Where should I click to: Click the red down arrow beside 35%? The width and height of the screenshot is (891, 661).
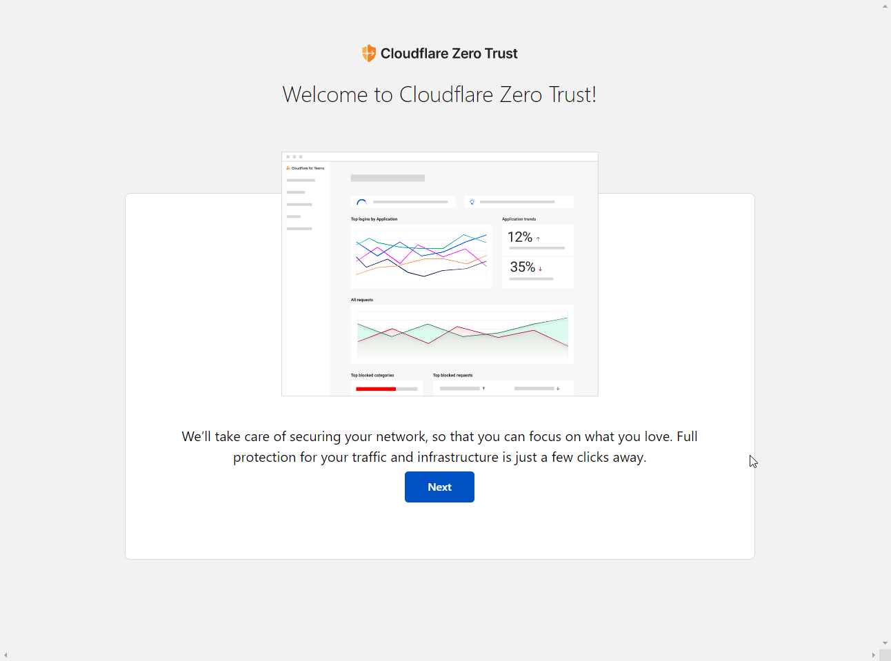click(540, 269)
